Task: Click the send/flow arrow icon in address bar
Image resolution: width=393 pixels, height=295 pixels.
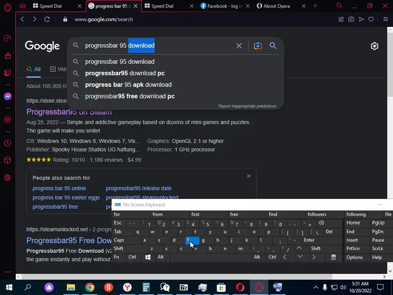Action: pos(361,19)
